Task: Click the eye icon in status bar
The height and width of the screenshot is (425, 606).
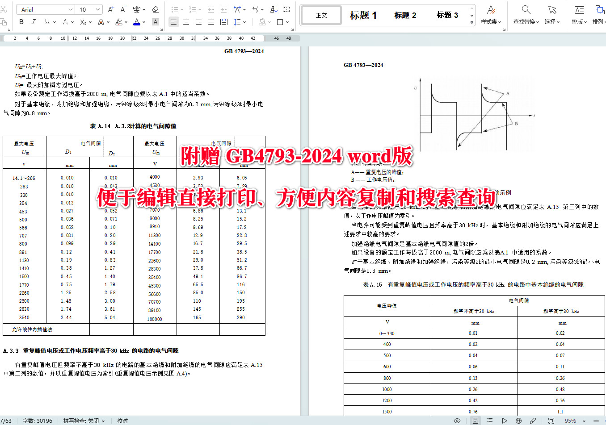Action: (x=457, y=420)
